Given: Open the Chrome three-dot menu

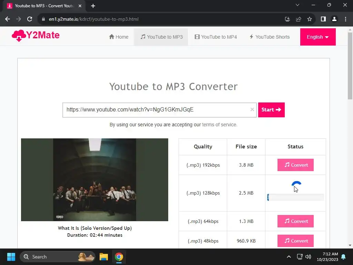Looking at the screenshot, I should point(345,19).
